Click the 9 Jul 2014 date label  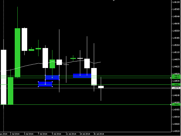56,134
